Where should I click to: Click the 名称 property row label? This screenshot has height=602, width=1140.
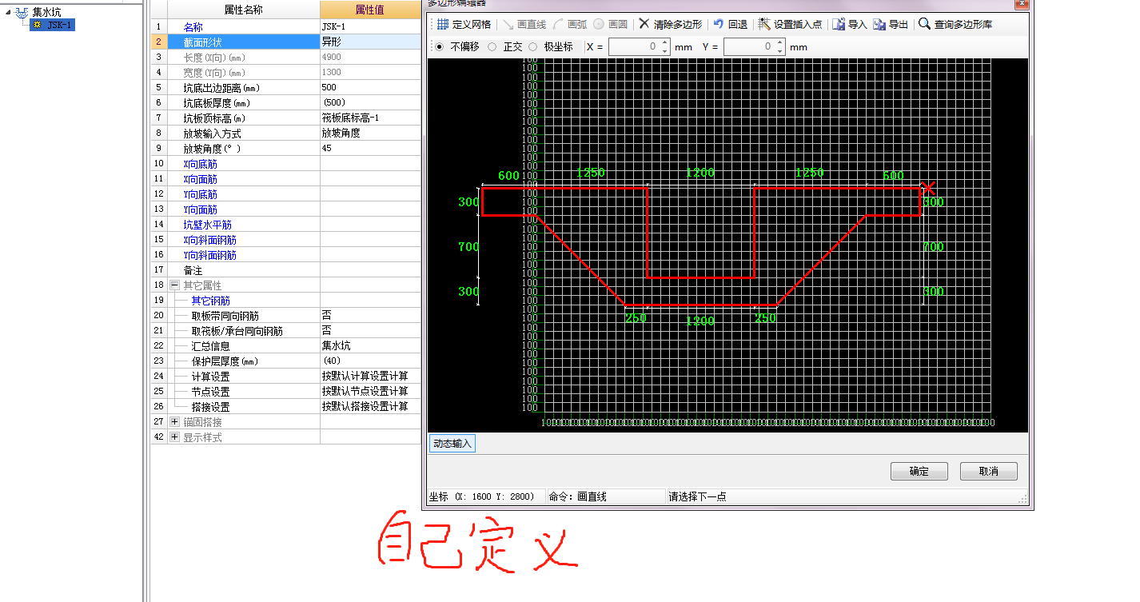coord(193,26)
